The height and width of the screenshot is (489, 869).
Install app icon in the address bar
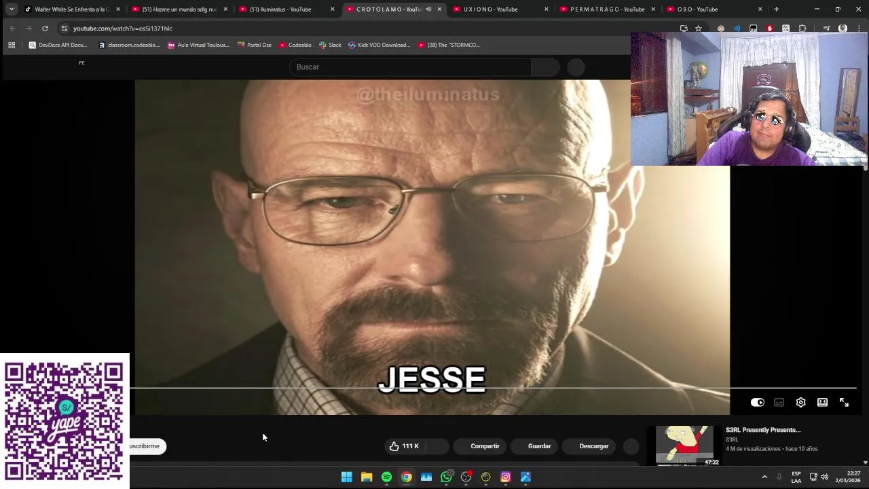[x=684, y=29]
